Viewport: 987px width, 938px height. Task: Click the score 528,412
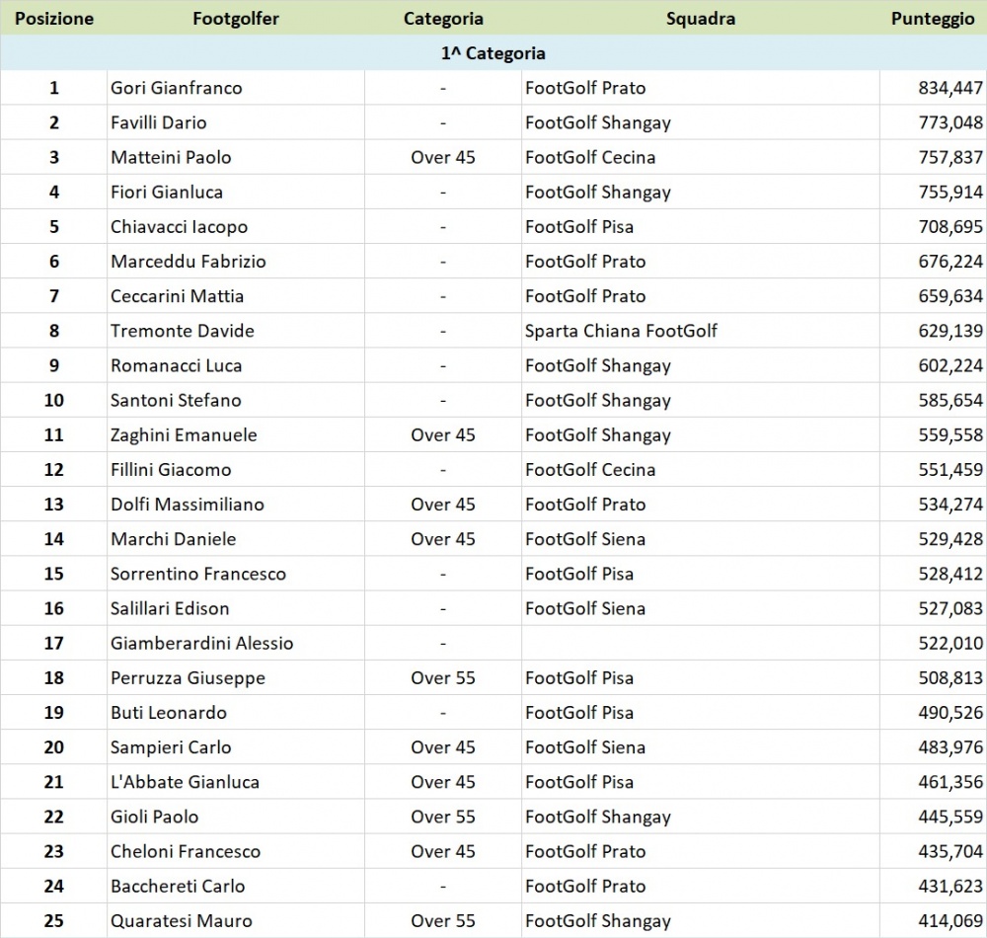pos(950,574)
